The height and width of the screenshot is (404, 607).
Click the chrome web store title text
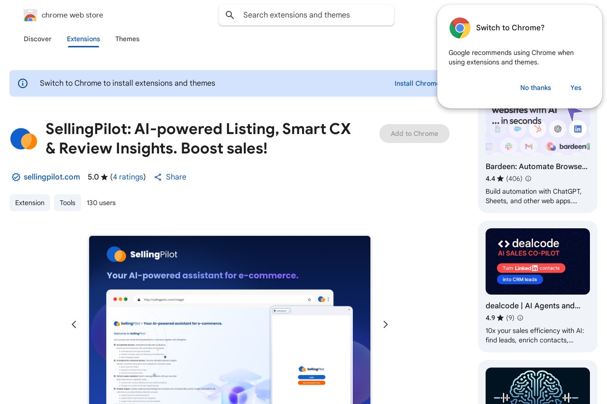pyautogui.click(x=73, y=15)
